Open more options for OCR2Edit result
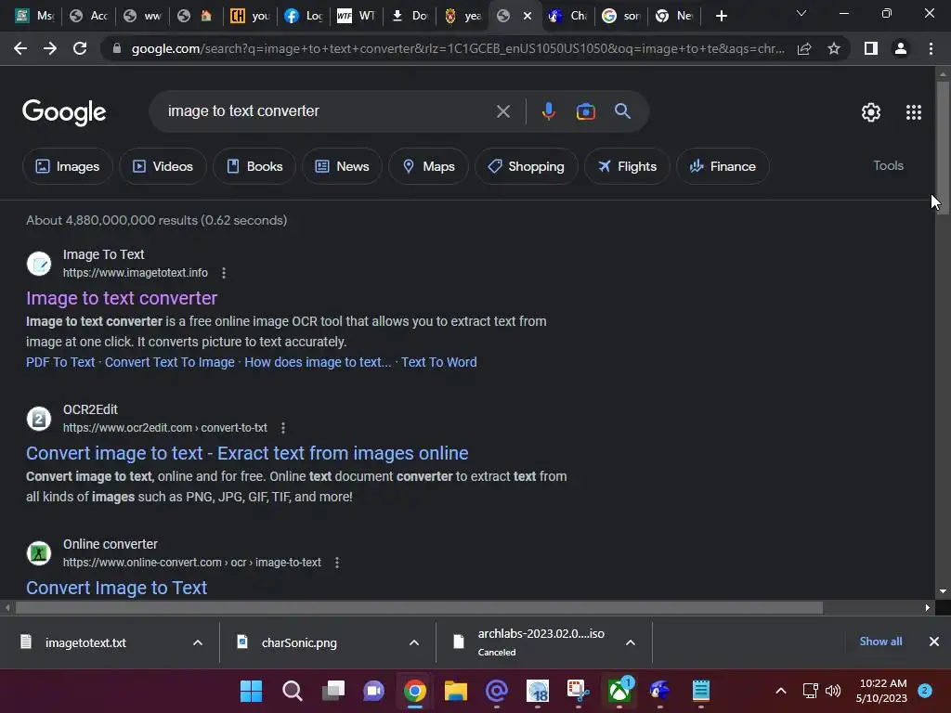This screenshot has width=951, height=713. tap(283, 428)
